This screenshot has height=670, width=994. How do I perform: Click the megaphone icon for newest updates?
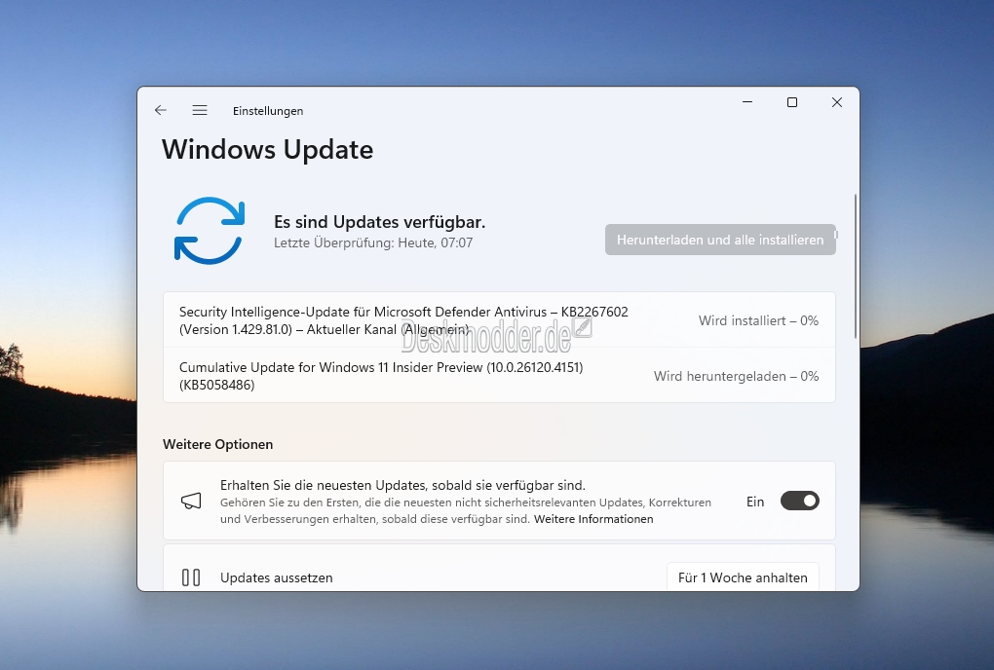pos(191,502)
